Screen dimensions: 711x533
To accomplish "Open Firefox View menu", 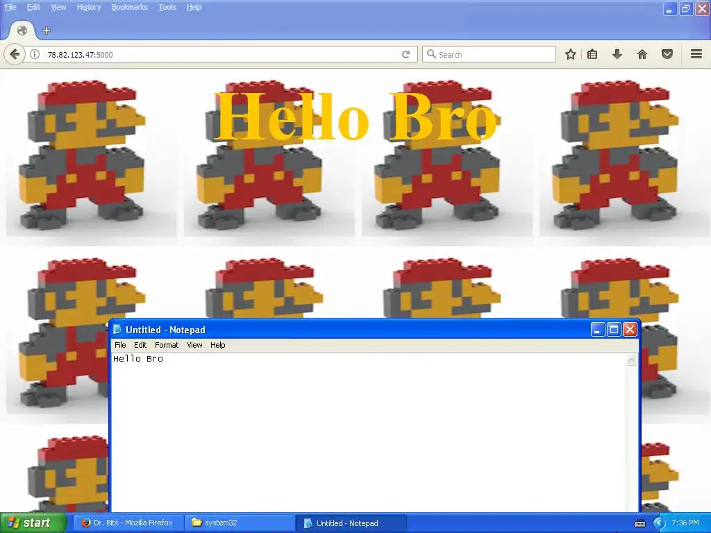I will click(58, 7).
